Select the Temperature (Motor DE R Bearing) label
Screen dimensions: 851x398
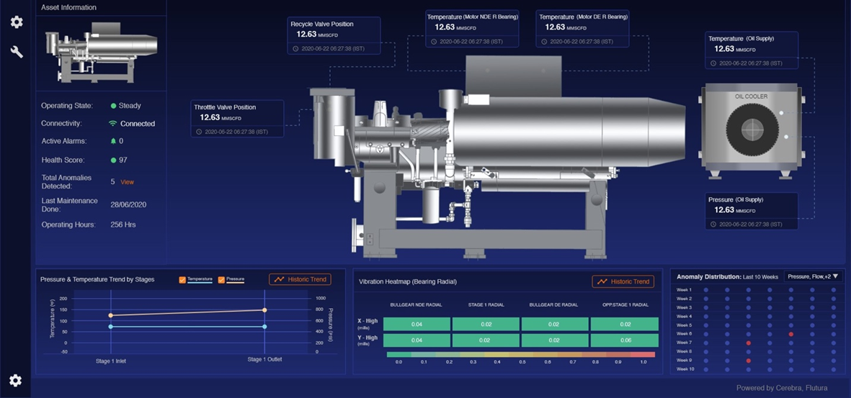pyautogui.click(x=582, y=17)
